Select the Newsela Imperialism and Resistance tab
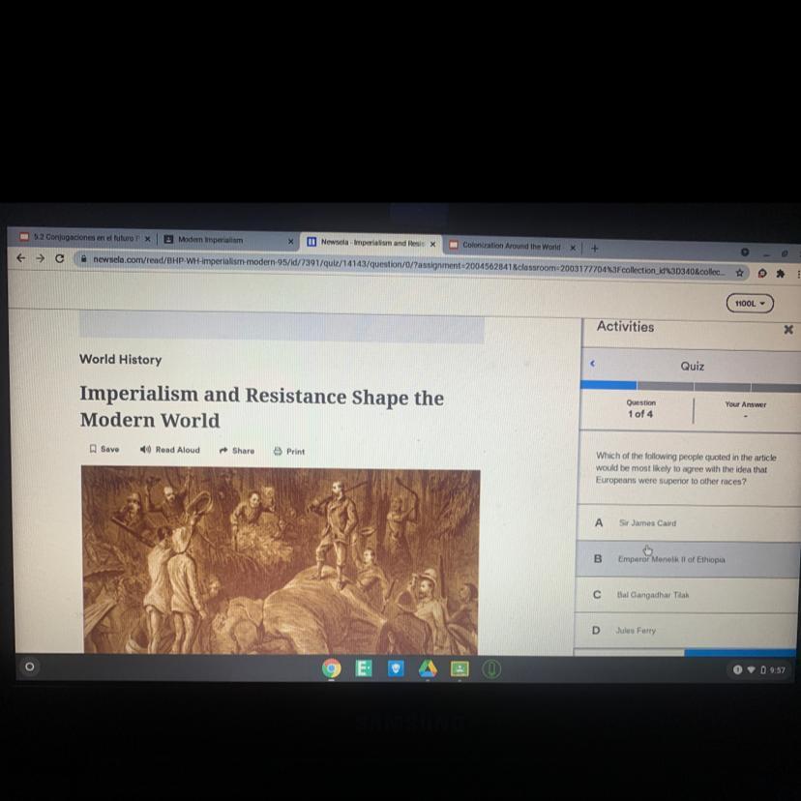This screenshot has width=801, height=801. (x=371, y=243)
